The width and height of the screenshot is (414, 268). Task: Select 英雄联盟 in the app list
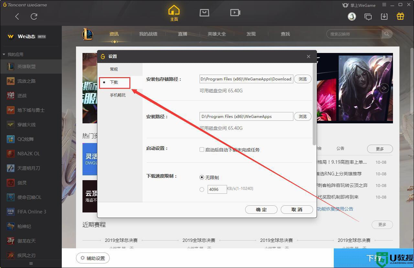pyautogui.click(x=31, y=67)
